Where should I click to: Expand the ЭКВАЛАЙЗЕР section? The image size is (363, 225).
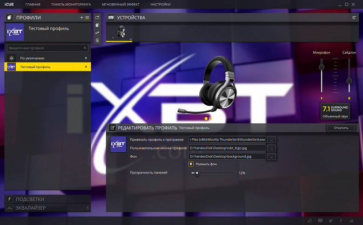click(47, 208)
